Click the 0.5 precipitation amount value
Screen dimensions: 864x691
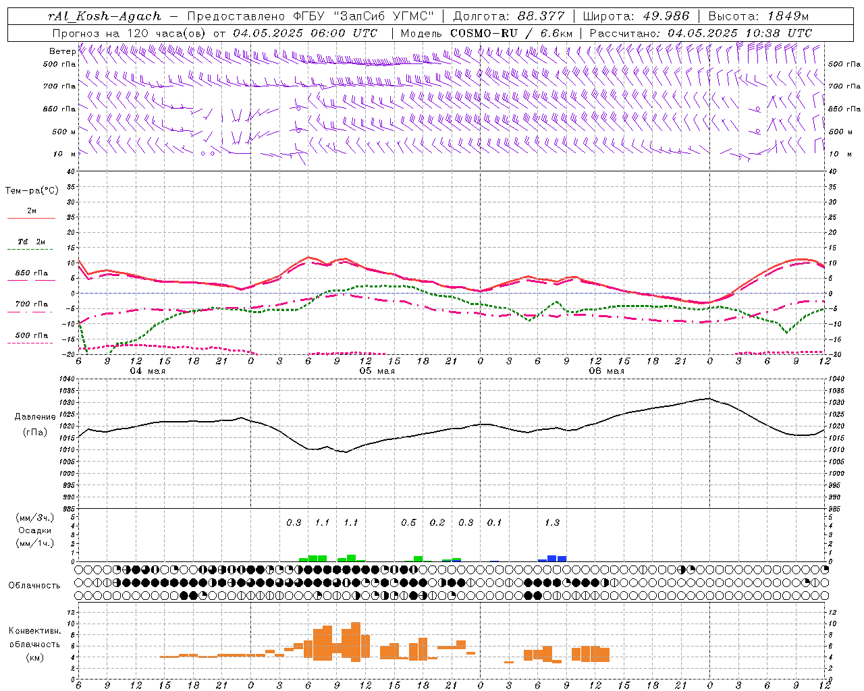point(408,523)
